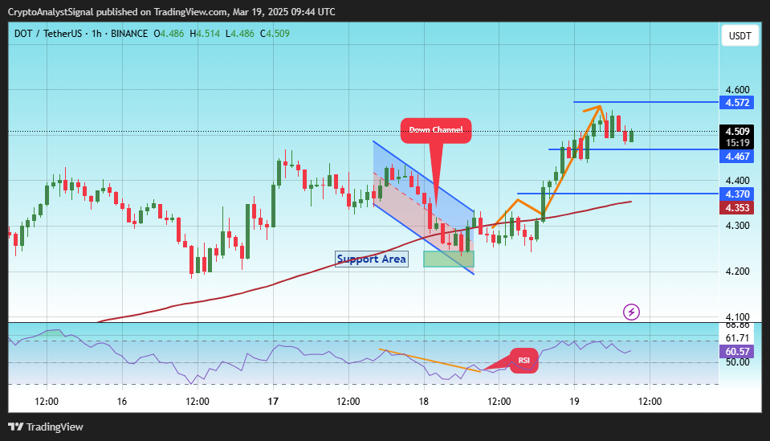Click the 4.572 price level label
This screenshot has height=441, width=770.
click(x=737, y=103)
